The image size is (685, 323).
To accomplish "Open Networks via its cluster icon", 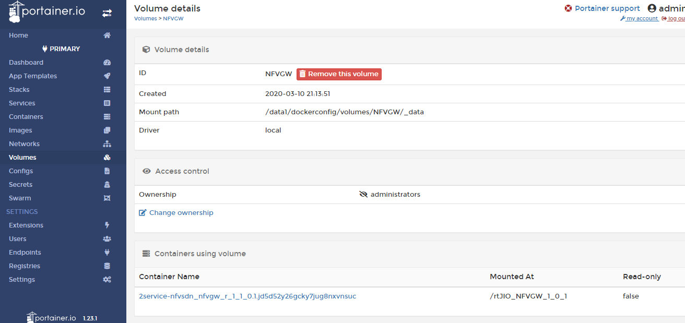I will (107, 143).
